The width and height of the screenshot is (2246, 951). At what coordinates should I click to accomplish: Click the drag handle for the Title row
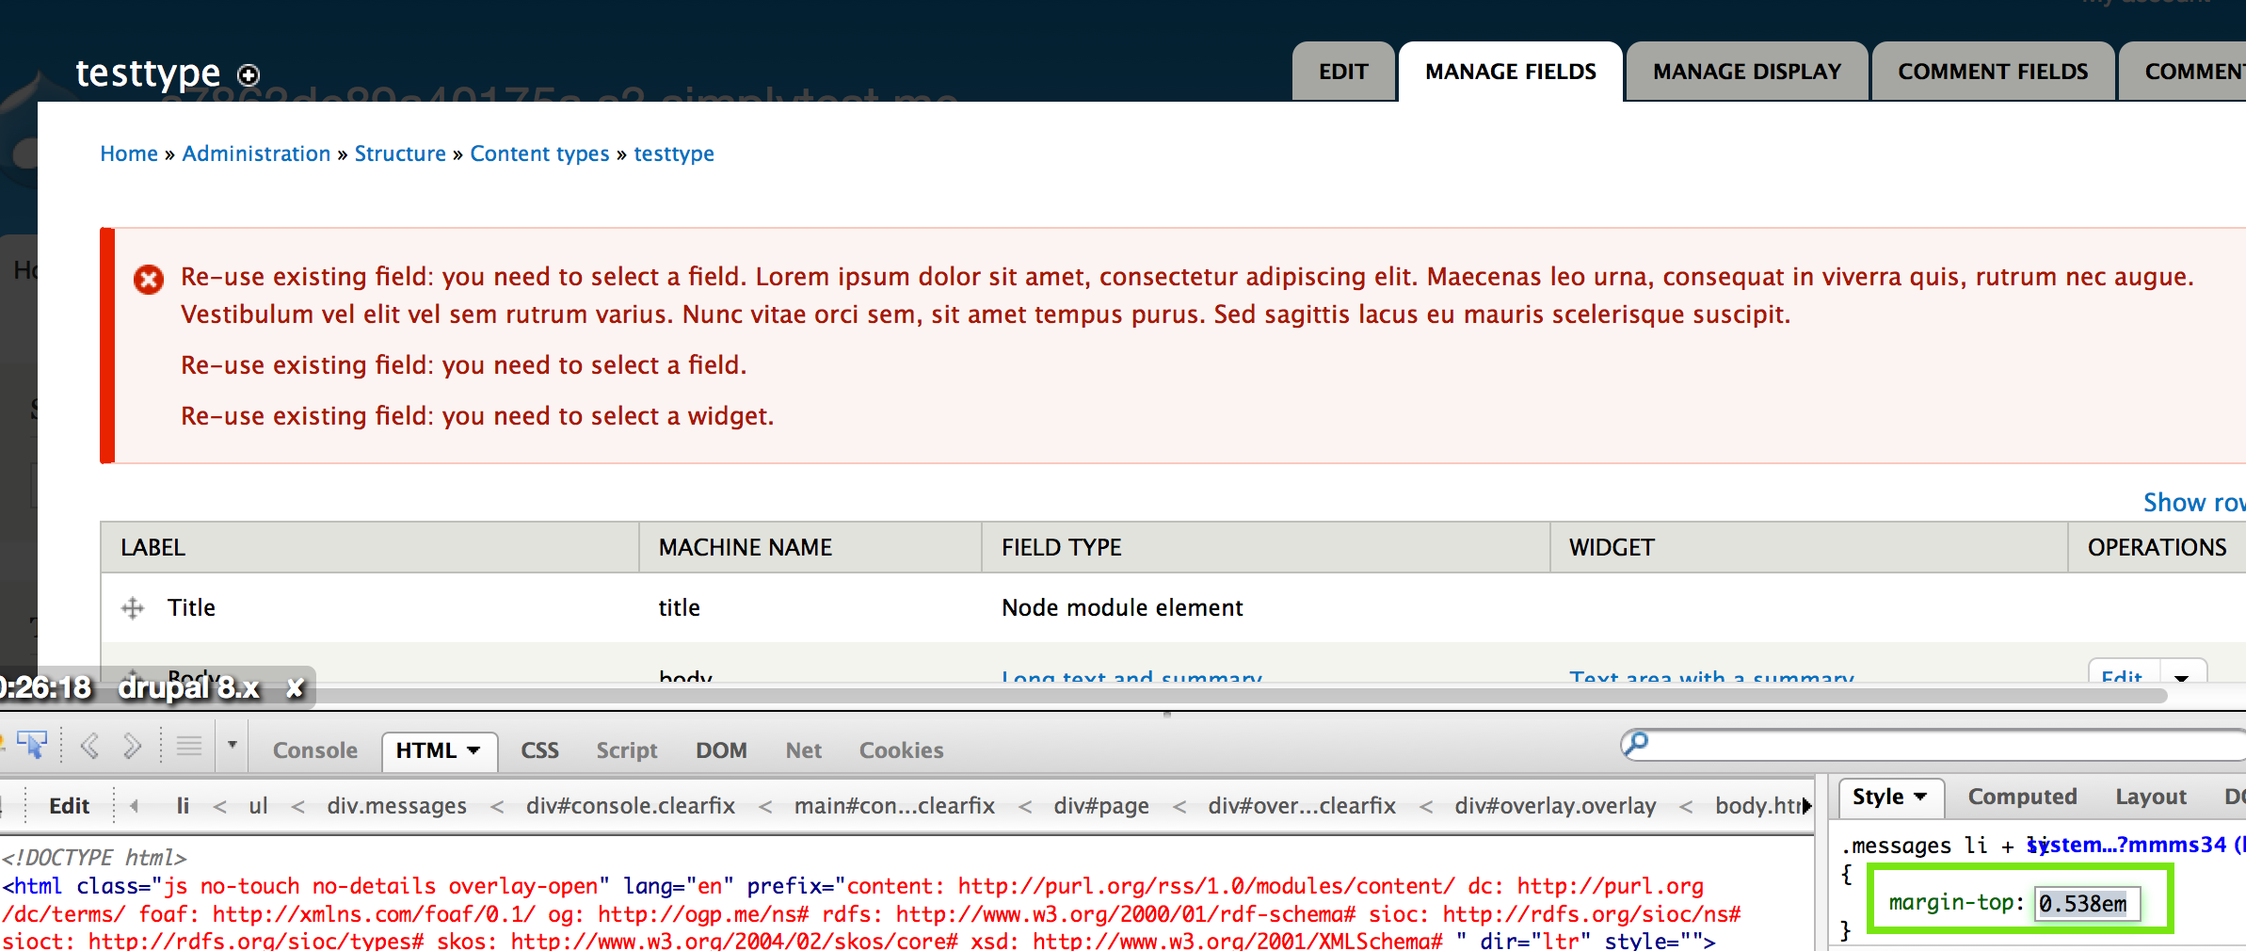(x=133, y=608)
